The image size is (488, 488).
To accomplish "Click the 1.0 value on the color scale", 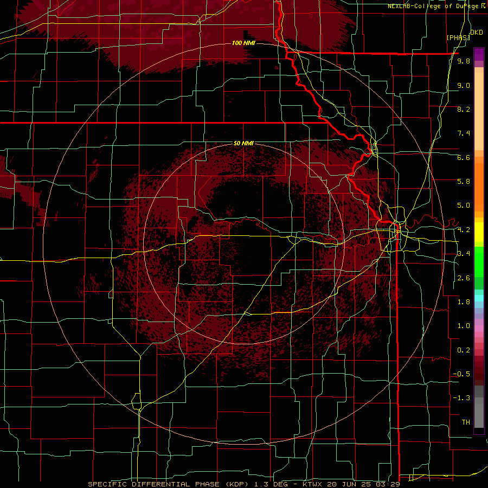I will coord(464,326).
